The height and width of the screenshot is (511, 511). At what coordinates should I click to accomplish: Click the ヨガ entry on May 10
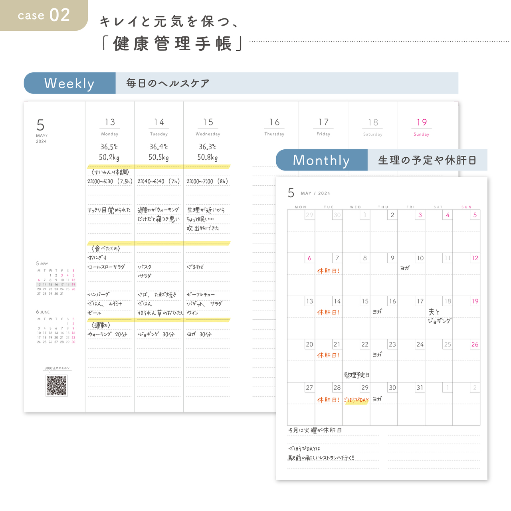(405, 268)
